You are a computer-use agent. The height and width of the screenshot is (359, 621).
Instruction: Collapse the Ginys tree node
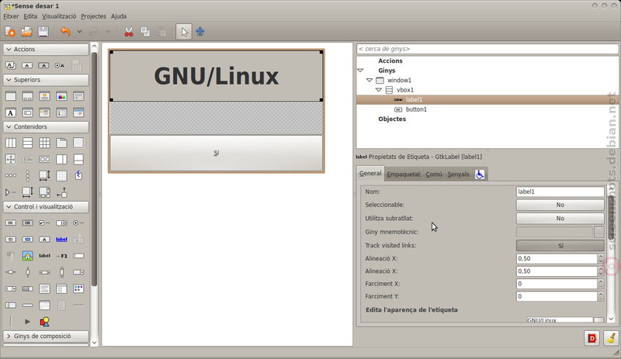(360, 71)
